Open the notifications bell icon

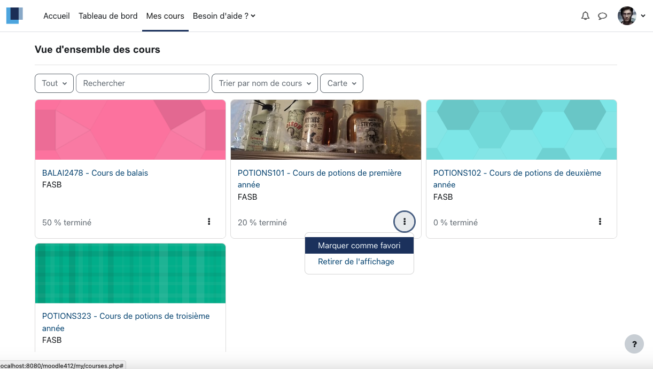tap(585, 16)
